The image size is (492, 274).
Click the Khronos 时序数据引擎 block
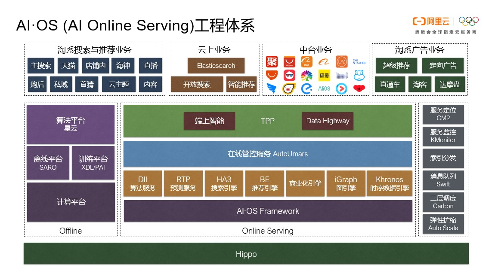point(390,183)
